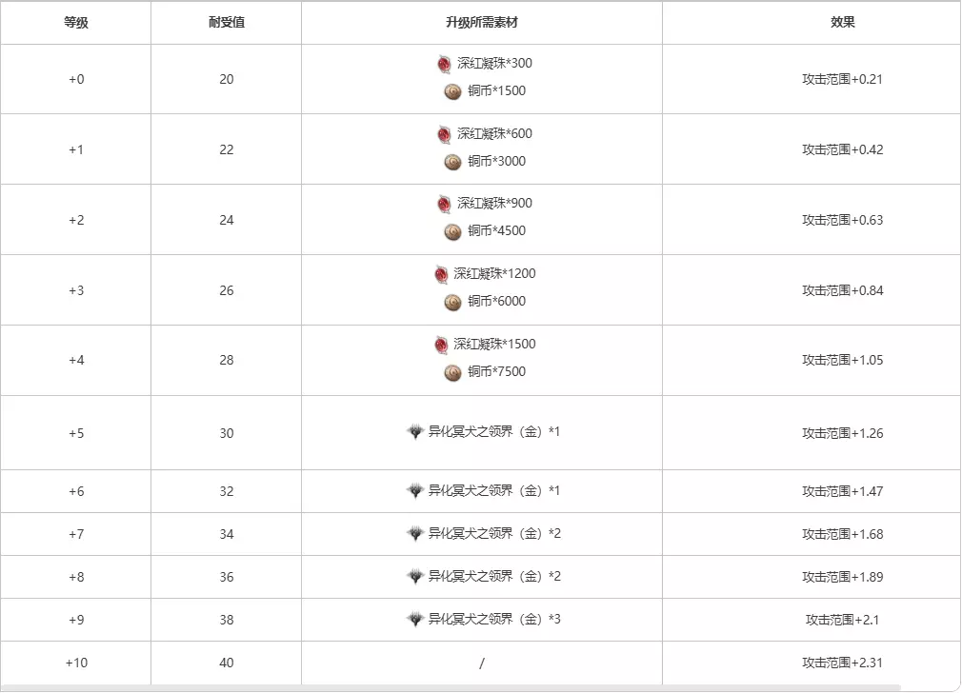Click the 铜币 coin icon beside *3000
Image resolution: width=962 pixels, height=693 pixels.
[452, 162]
